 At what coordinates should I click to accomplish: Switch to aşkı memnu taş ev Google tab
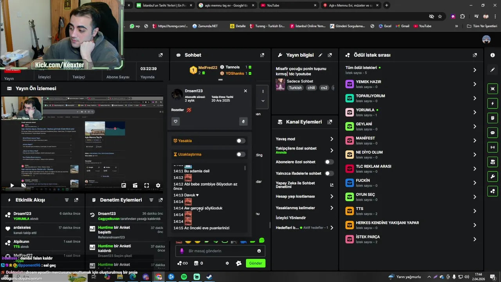[x=226, y=5]
